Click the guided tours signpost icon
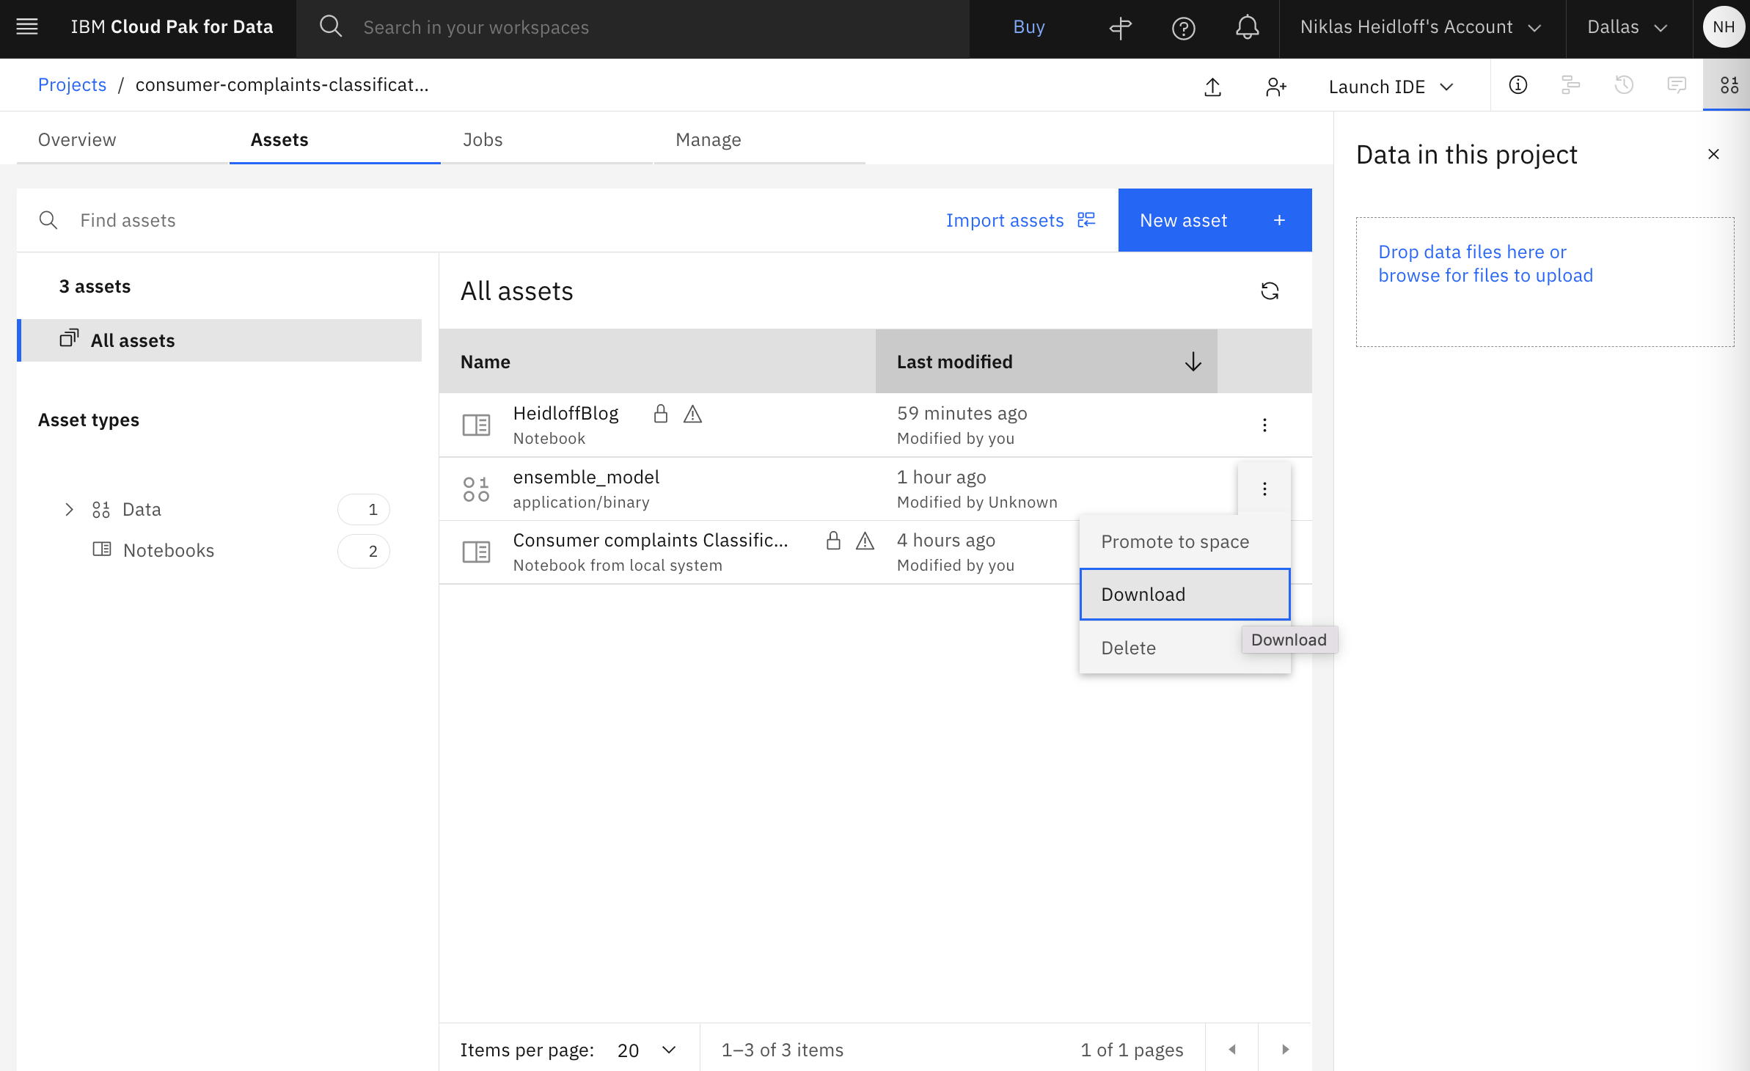 [1120, 28]
